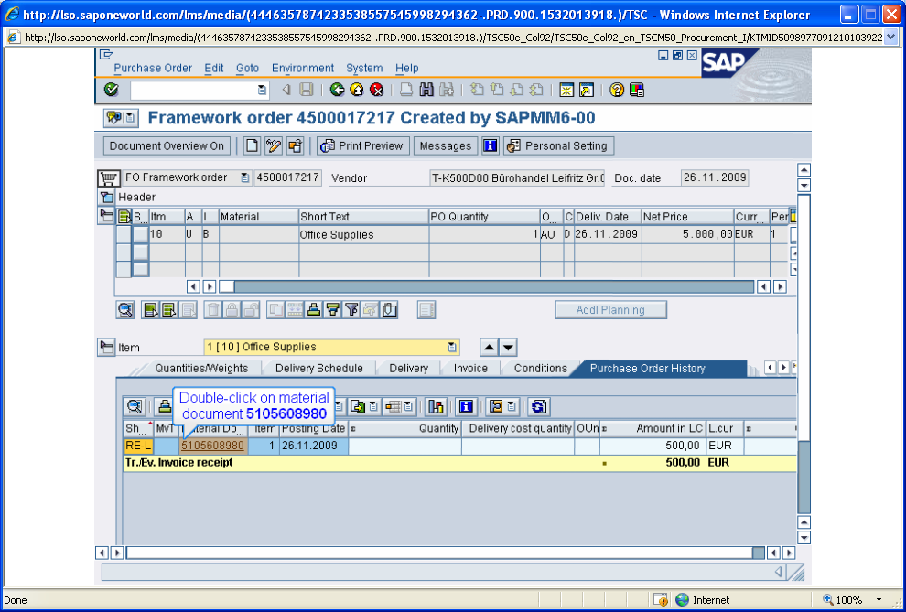906x612 pixels.
Task: Click the Document Overview On button
Action: 167,146
